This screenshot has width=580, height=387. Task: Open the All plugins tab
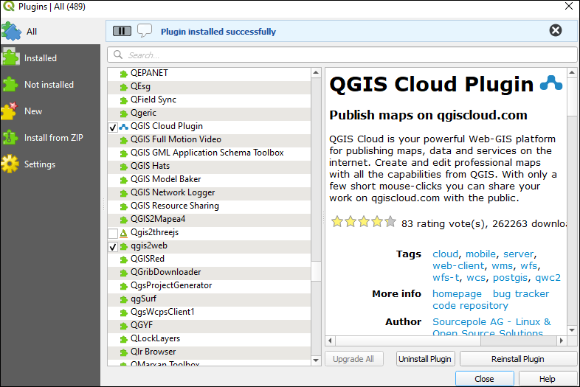pos(50,32)
